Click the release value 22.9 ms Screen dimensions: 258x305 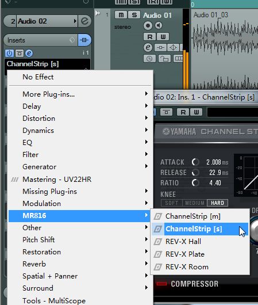coord(218,172)
